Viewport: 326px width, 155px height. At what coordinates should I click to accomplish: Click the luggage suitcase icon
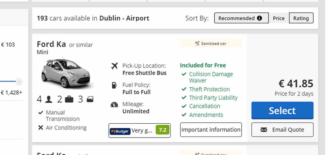(x=69, y=100)
